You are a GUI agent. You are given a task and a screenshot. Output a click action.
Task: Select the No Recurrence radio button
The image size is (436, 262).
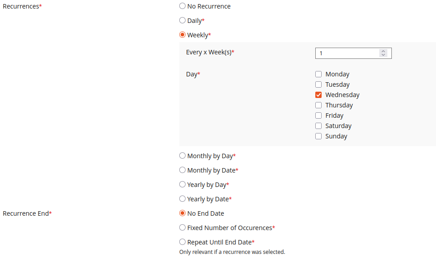click(182, 6)
